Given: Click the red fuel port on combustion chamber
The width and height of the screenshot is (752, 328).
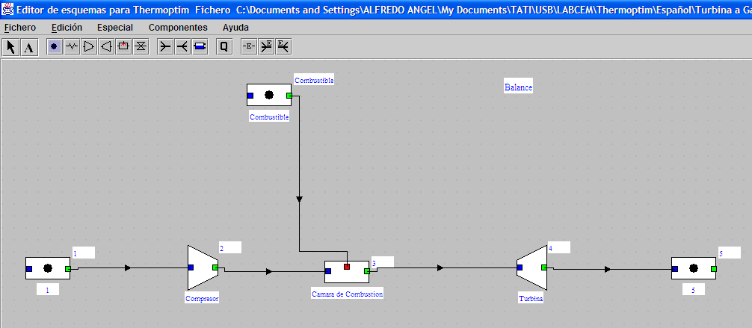Looking at the screenshot, I should 347,266.
